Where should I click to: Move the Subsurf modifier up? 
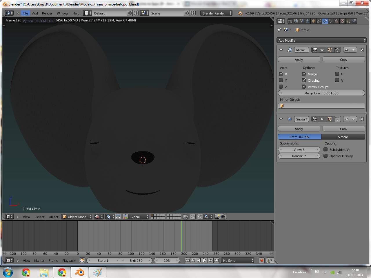pos(347,119)
